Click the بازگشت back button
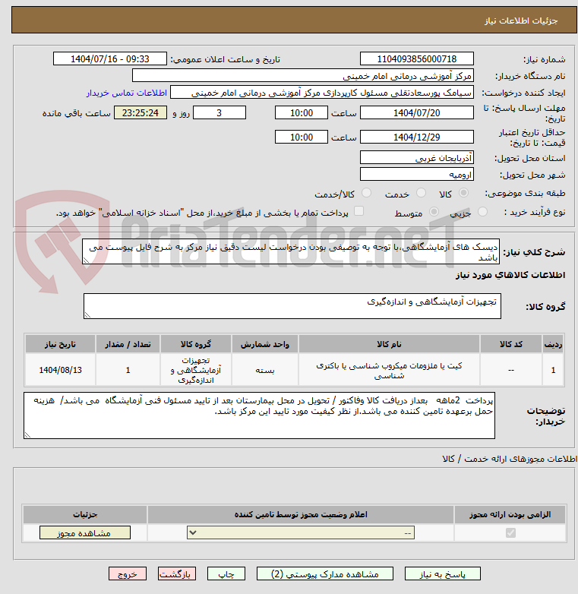Image resolution: width=578 pixels, height=594 pixels. click(177, 574)
